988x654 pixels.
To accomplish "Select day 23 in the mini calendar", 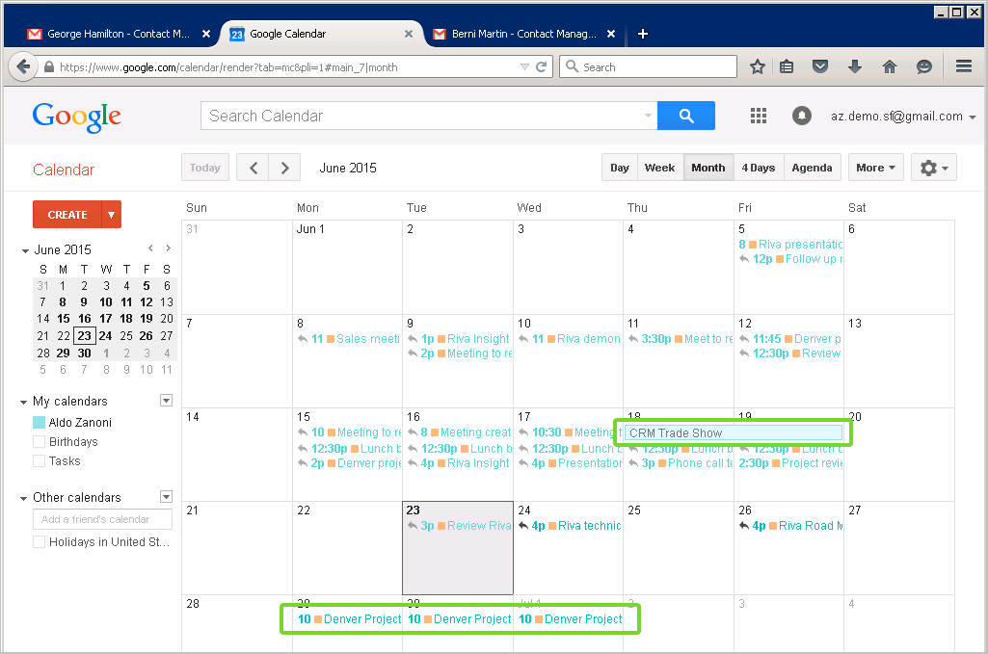I will point(85,335).
